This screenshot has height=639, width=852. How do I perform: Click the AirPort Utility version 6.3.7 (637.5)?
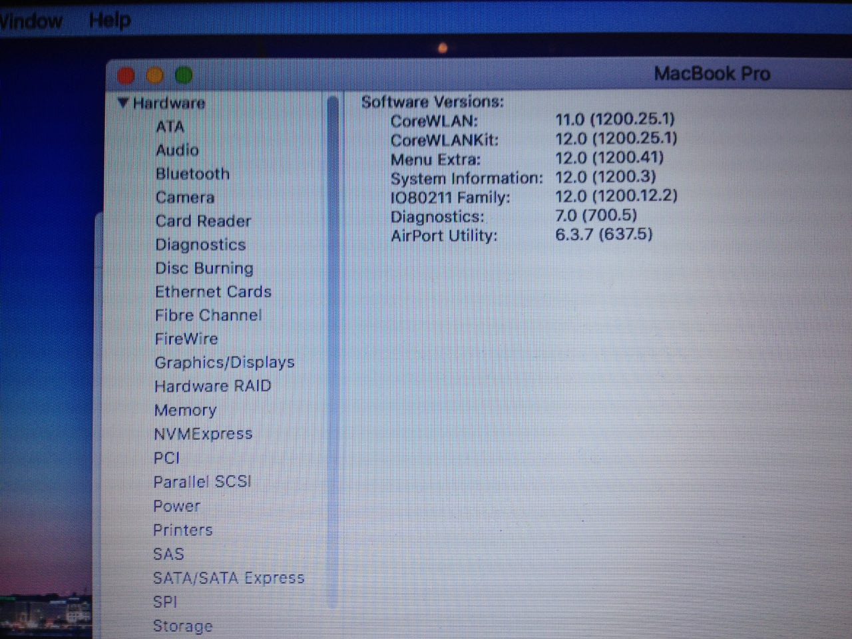(x=604, y=234)
